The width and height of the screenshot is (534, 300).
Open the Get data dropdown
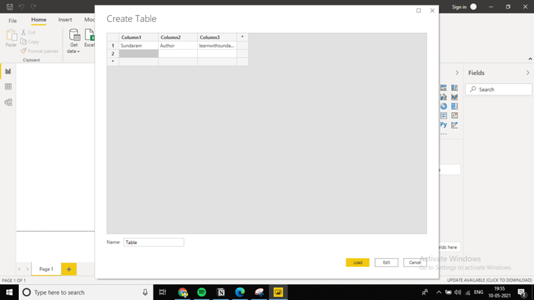pos(74,41)
